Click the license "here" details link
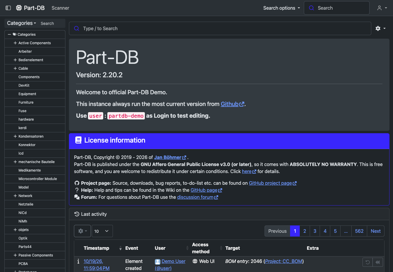Screen dimensions: 393x272 point(249,171)
